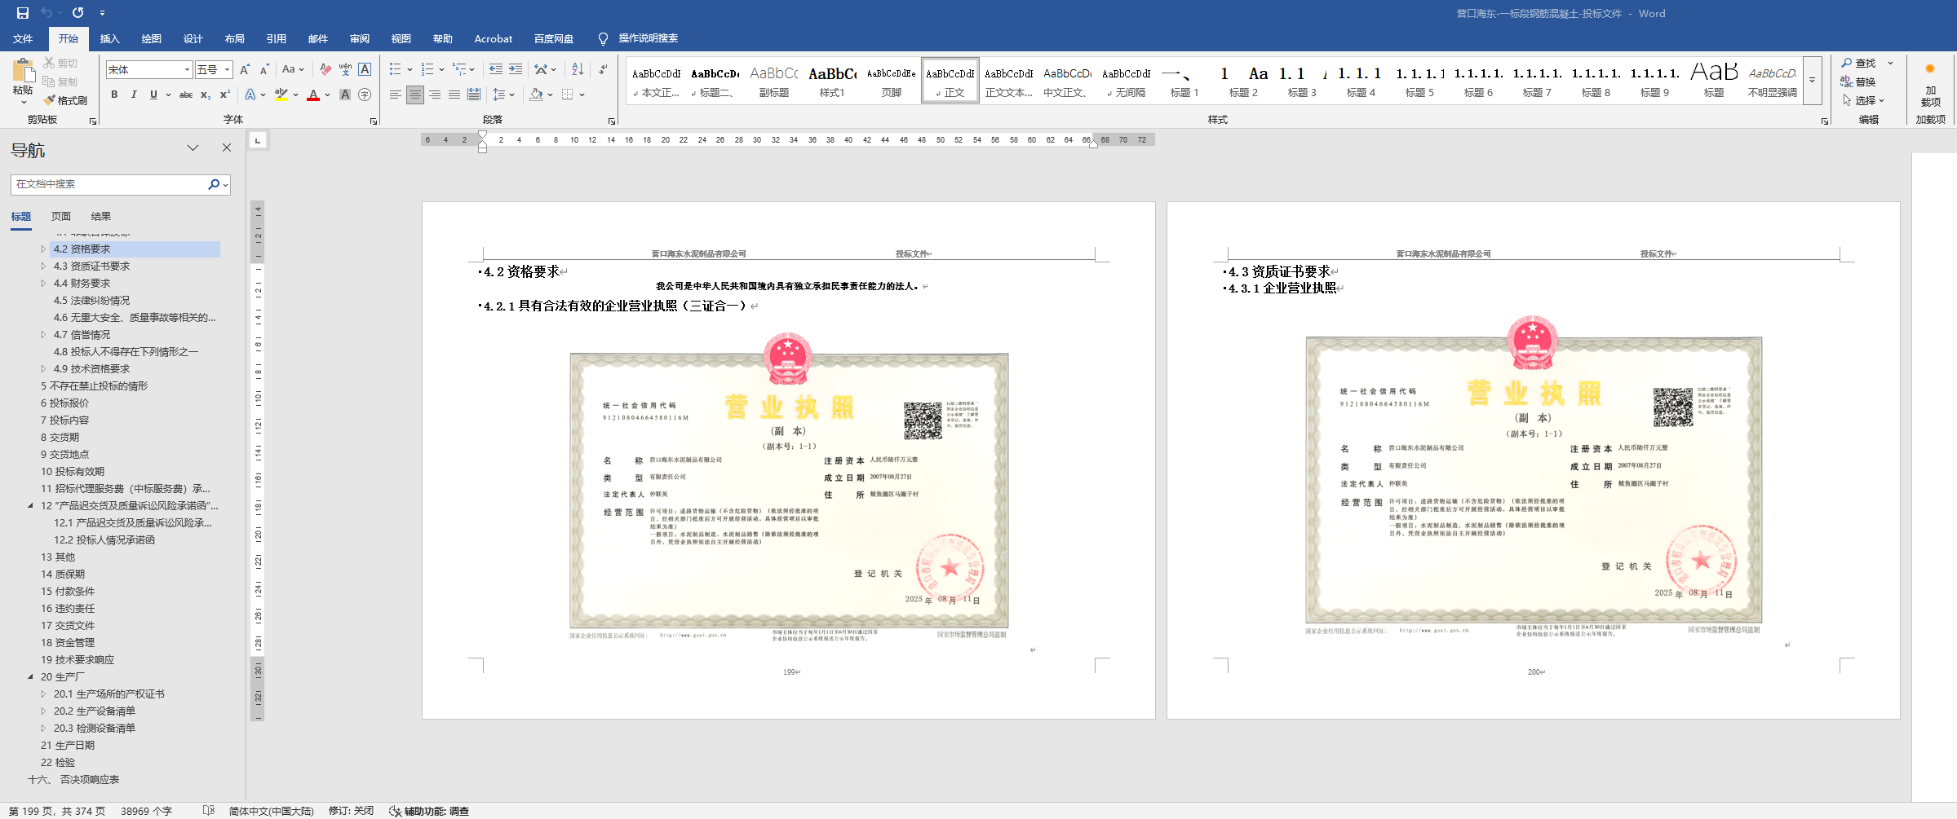The height and width of the screenshot is (819, 1957).
Task: Open the phonetic guide (wén) tool
Action: coord(345,70)
